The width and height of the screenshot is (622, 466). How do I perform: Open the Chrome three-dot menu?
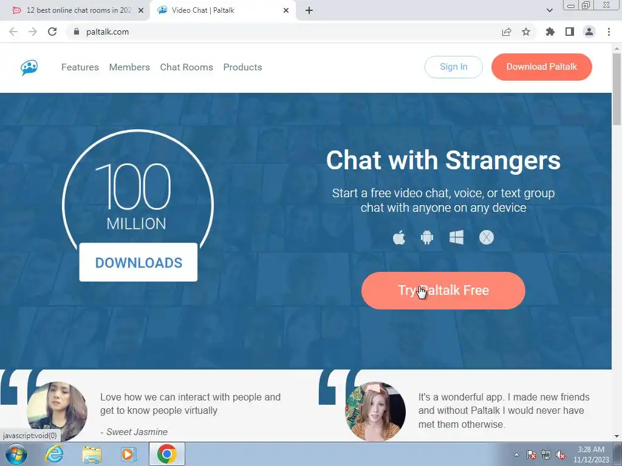(609, 32)
